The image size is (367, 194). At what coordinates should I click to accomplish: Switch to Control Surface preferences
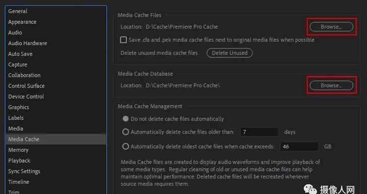(26, 86)
